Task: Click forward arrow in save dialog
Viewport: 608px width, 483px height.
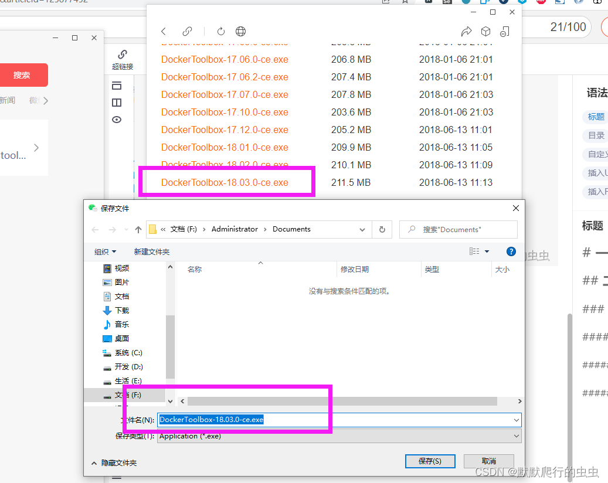Action: 113,230
